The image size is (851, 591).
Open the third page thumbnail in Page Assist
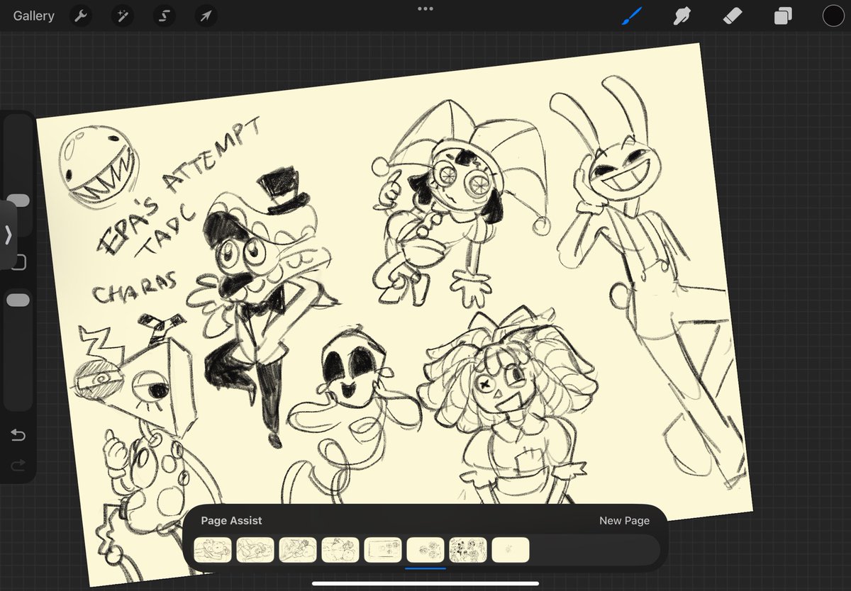coord(298,550)
